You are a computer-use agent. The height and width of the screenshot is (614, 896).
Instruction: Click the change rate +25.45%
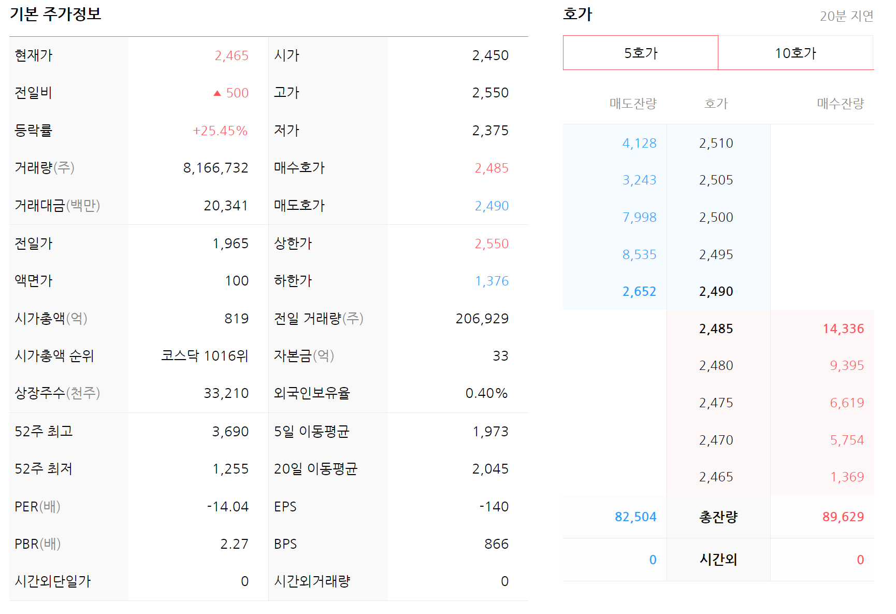point(220,131)
